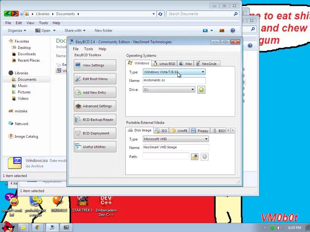Select the WinPE media tab

179,130
